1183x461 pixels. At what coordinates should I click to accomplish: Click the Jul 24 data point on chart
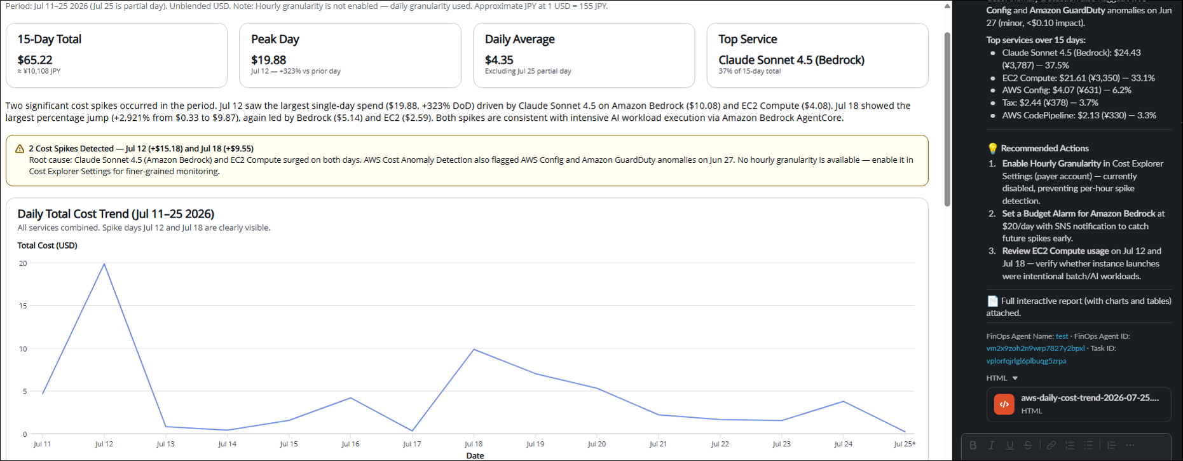844,401
